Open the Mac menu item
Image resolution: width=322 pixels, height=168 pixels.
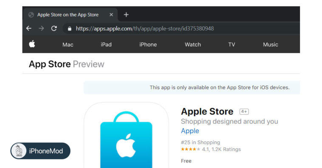tap(68, 45)
